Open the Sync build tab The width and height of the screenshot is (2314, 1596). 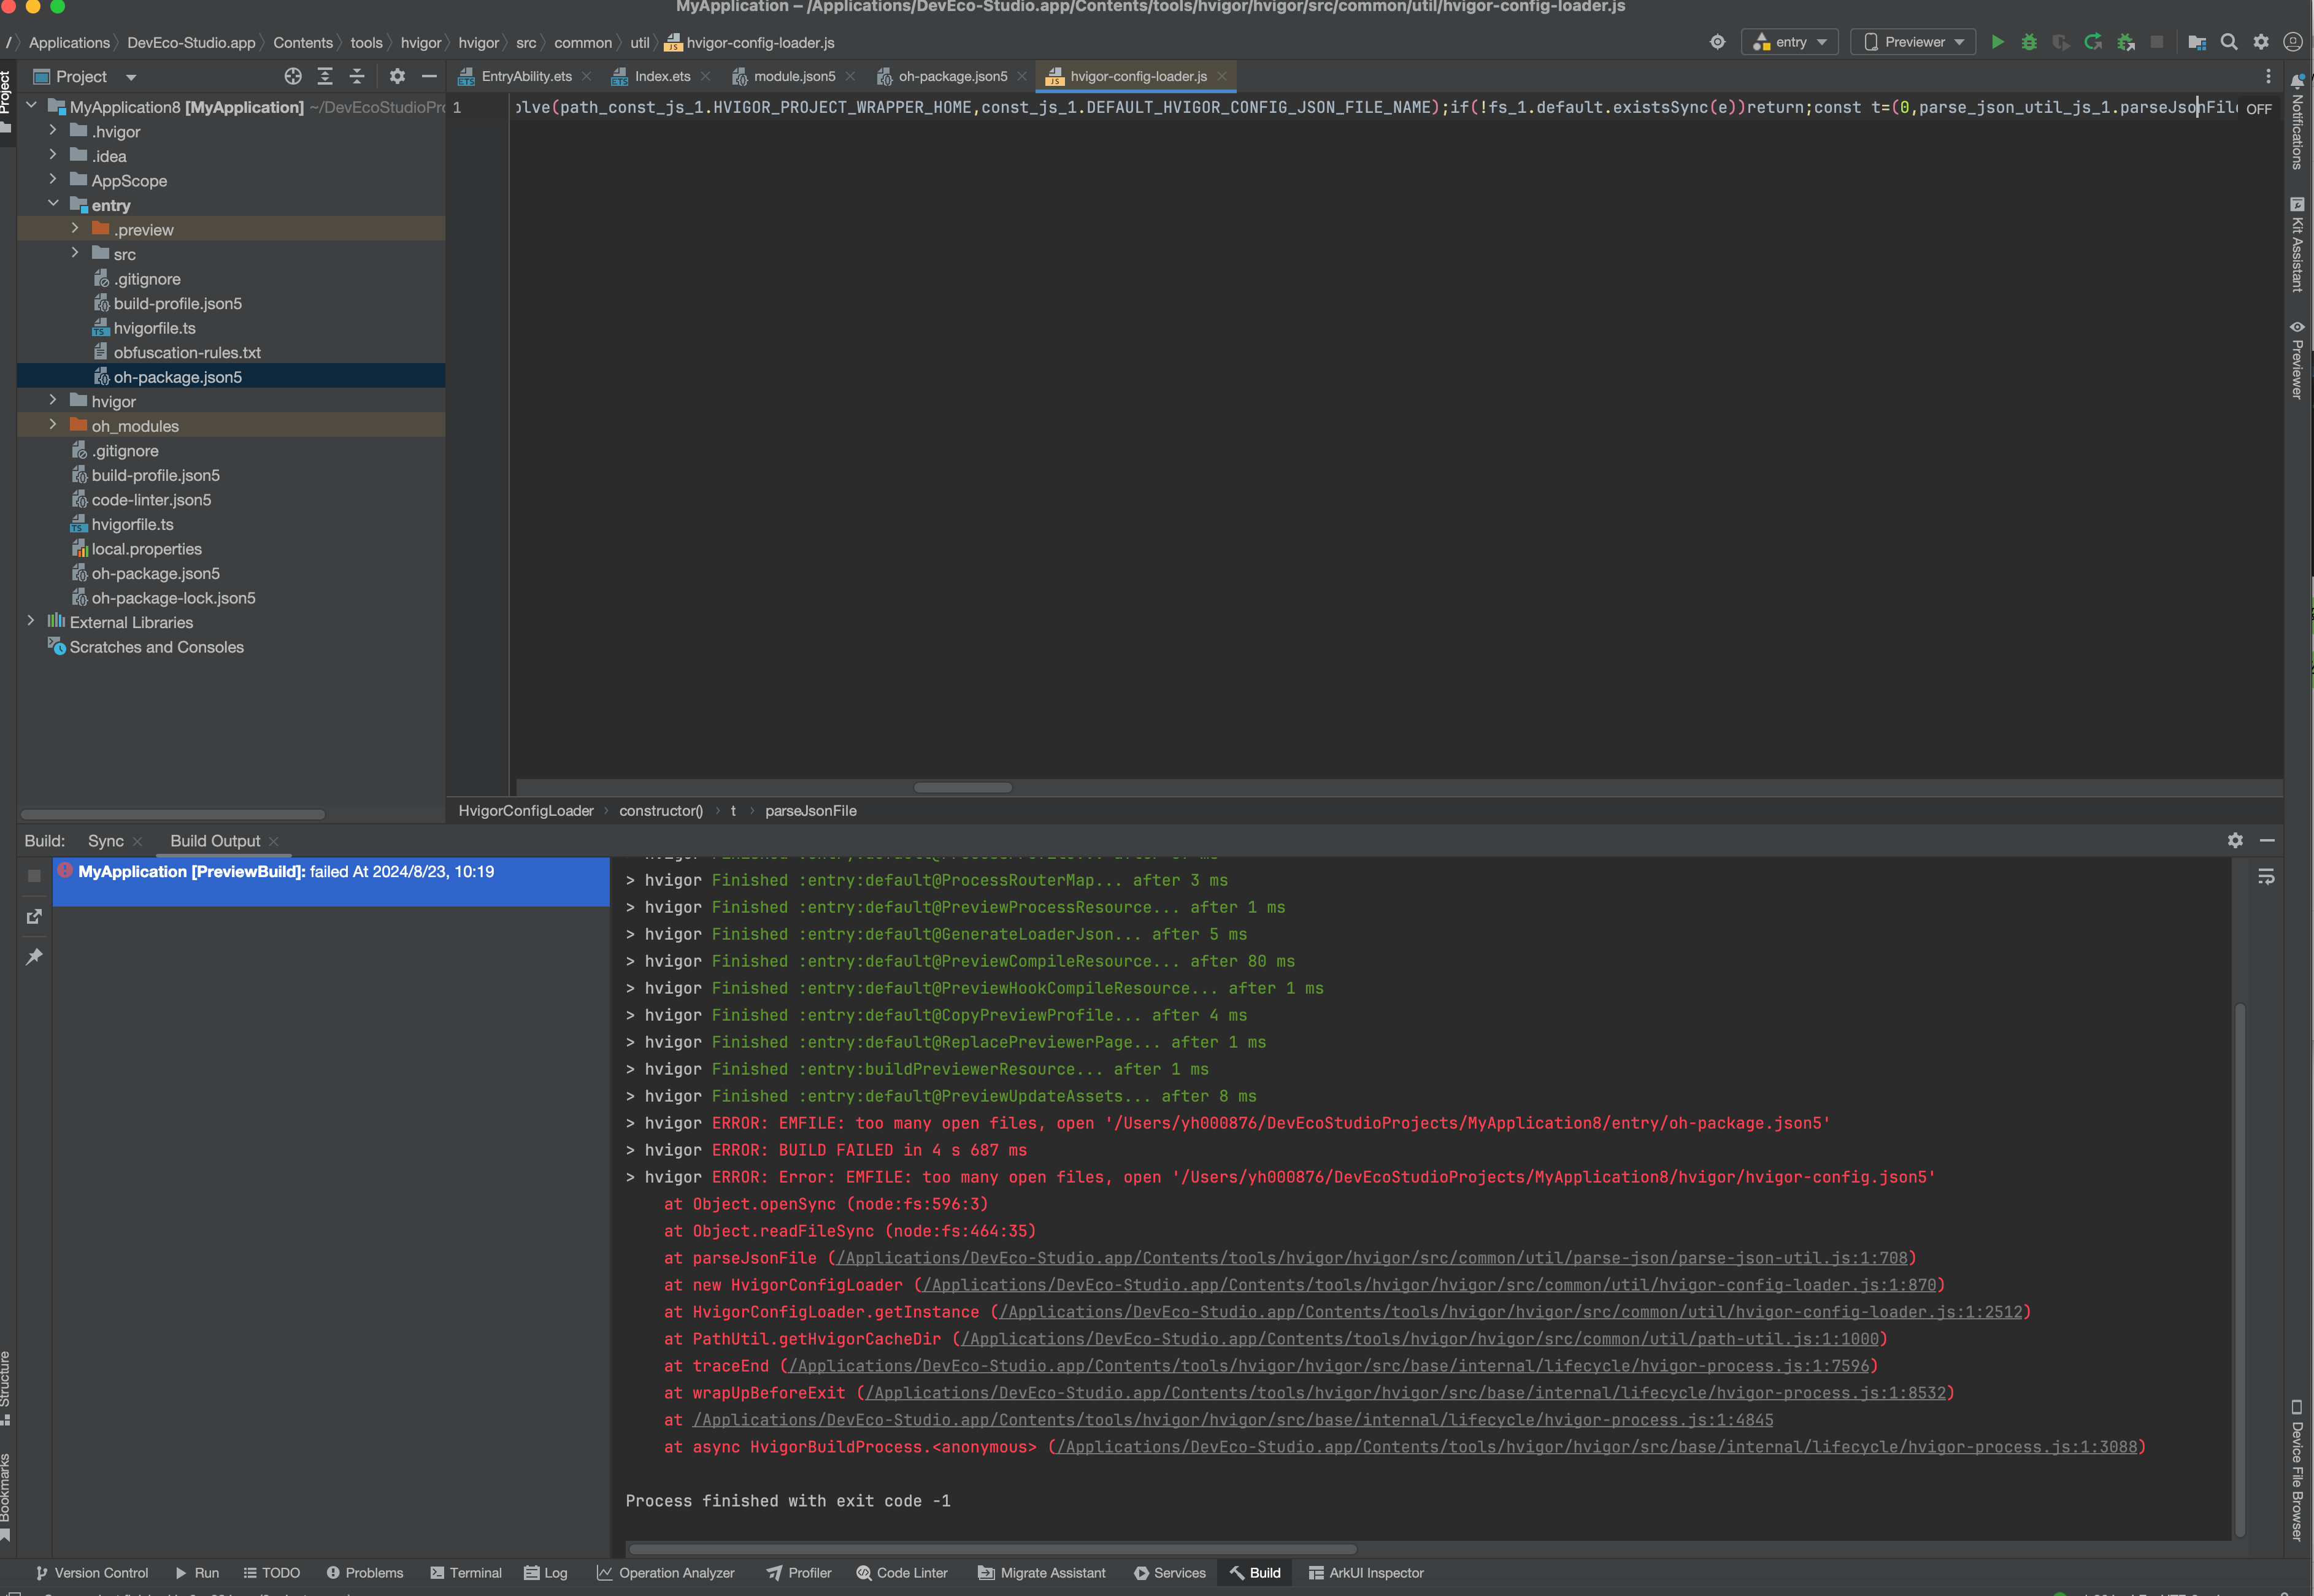106,841
